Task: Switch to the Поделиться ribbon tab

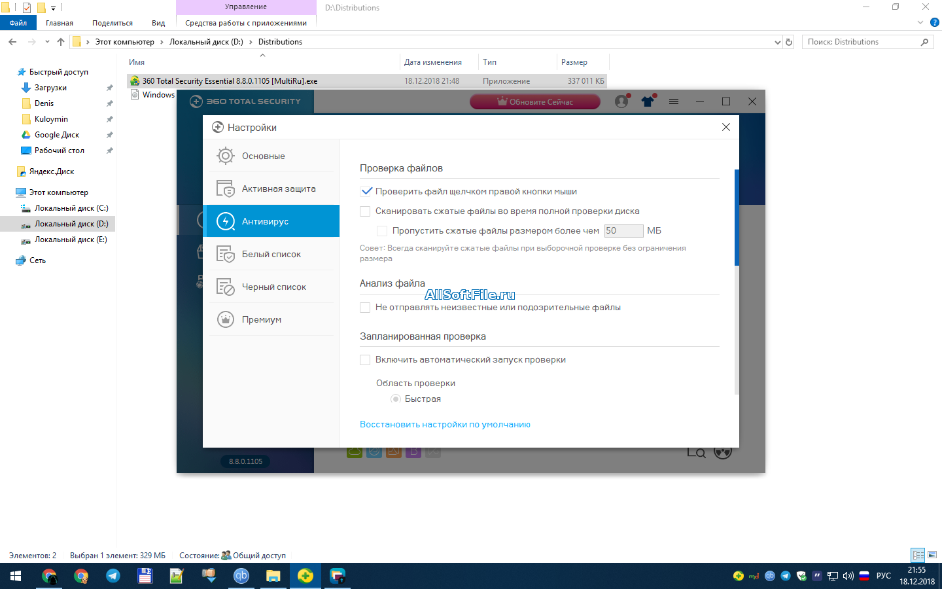Action: [113, 23]
